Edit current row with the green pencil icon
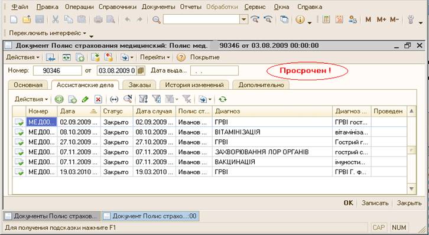Image resolution: width=429 pixels, height=235 pixels. 85,99
